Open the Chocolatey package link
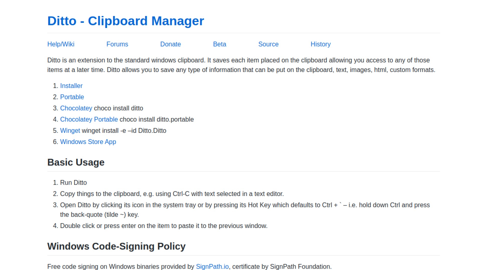481x270 pixels. [76, 108]
